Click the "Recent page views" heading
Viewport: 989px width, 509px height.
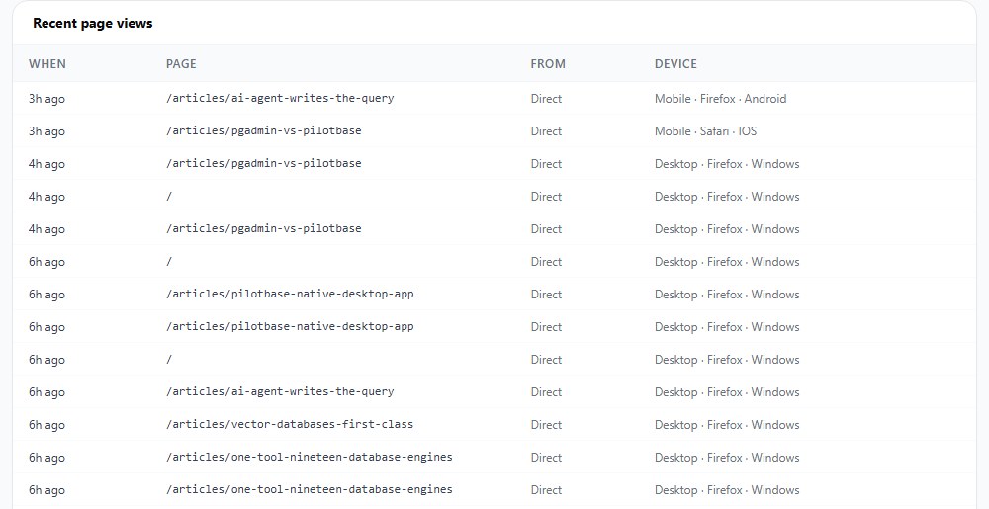pyautogui.click(x=93, y=24)
